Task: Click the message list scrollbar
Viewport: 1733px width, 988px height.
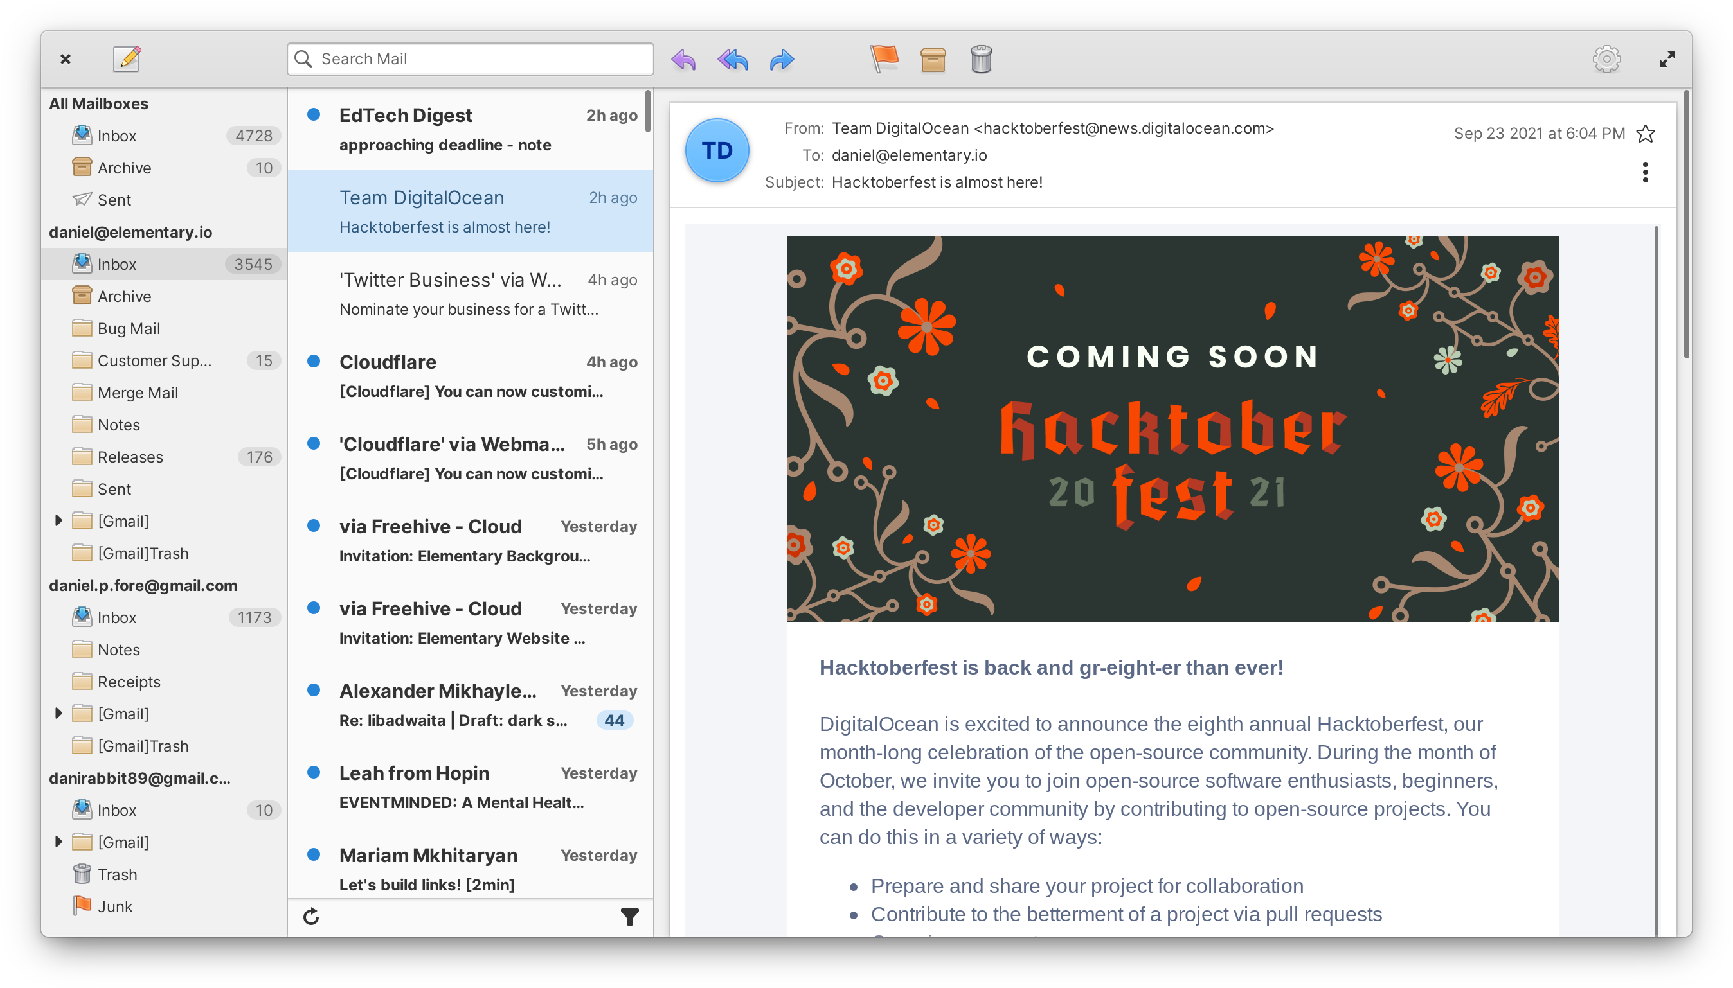Action: point(648,112)
